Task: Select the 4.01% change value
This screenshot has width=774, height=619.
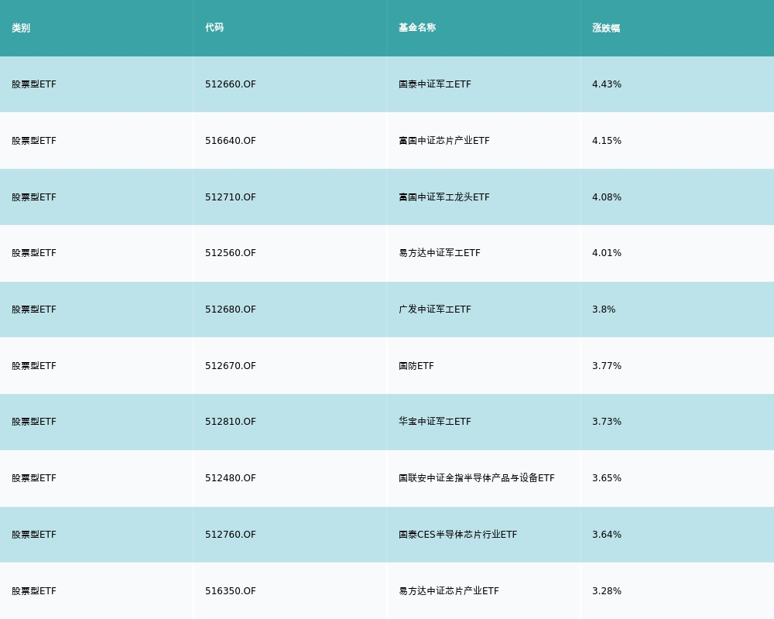Action: click(x=607, y=253)
